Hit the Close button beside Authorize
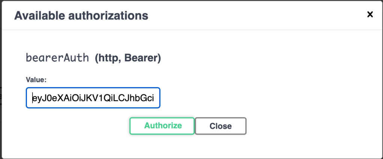This screenshot has width=383, height=159. pyautogui.click(x=220, y=126)
